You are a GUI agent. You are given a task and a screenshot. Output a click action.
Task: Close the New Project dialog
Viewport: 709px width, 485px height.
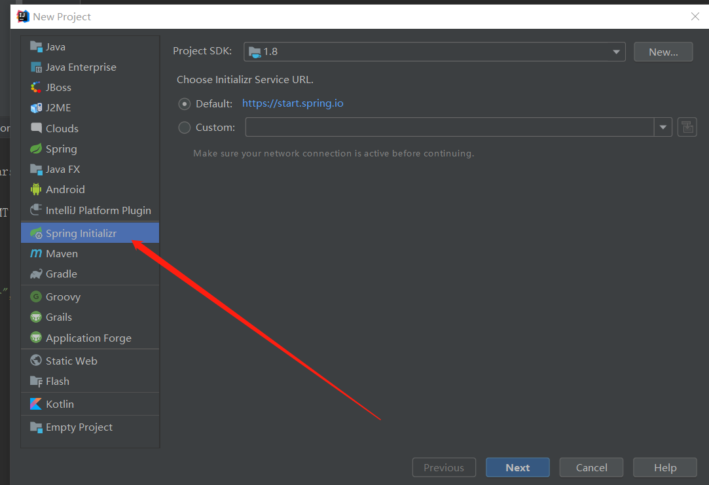pyautogui.click(x=695, y=17)
